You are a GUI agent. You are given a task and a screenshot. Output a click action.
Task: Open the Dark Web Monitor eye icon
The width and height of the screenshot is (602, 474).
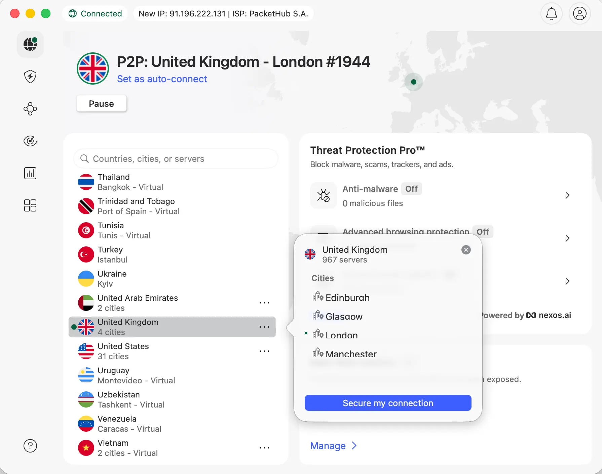click(x=30, y=141)
